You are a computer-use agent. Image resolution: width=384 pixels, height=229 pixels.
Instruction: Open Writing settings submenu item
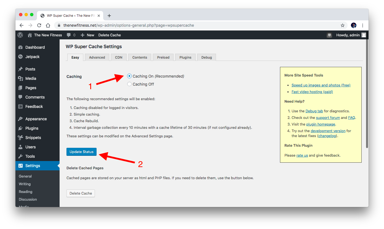(25, 184)
